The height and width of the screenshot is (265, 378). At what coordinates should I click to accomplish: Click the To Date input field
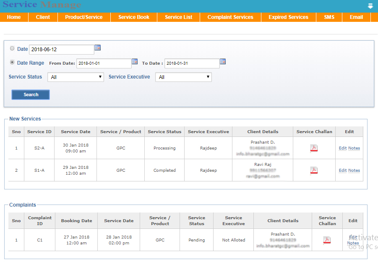tap(191, 63)
